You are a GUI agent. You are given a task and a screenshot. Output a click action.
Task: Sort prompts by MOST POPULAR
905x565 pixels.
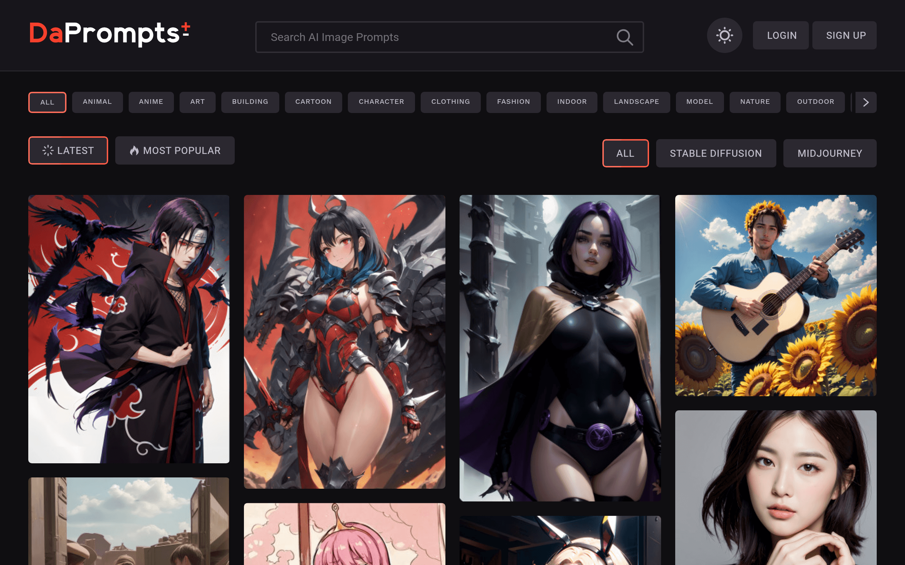point(175,150)
